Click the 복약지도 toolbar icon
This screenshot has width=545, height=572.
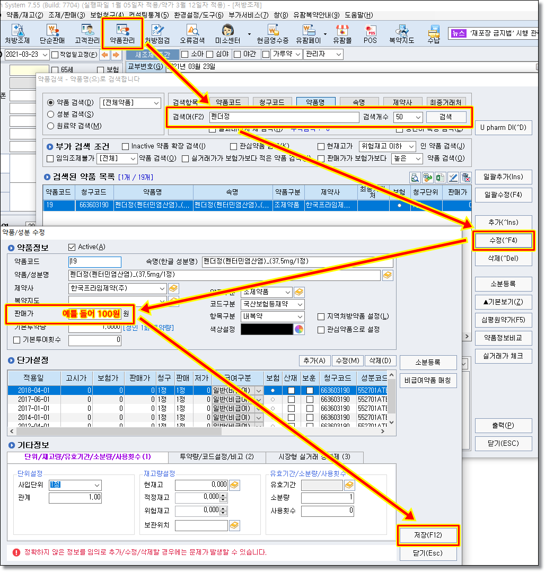pyautogui.click(x=401, y=33)
